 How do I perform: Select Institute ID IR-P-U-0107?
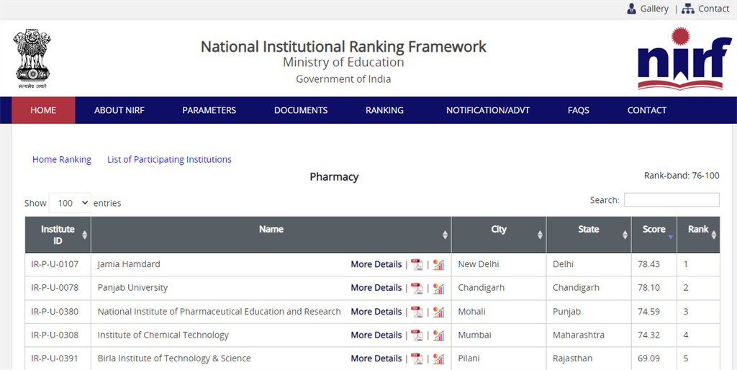point(55,264)
